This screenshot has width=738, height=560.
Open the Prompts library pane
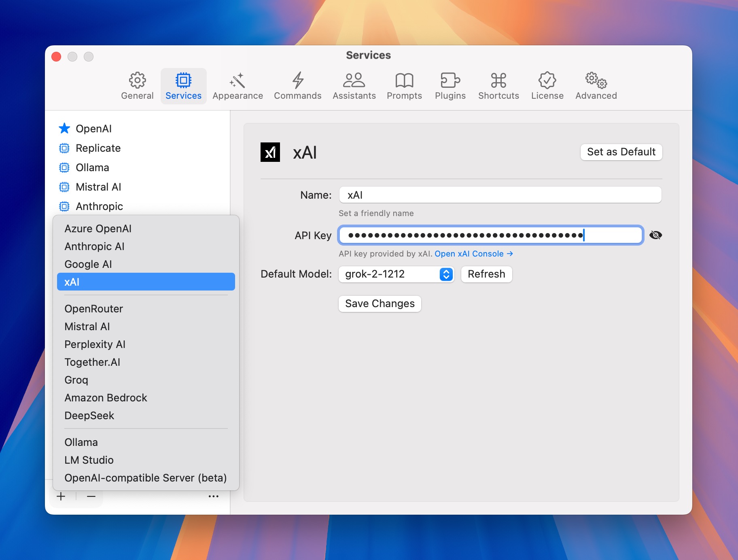click(404, 86)
